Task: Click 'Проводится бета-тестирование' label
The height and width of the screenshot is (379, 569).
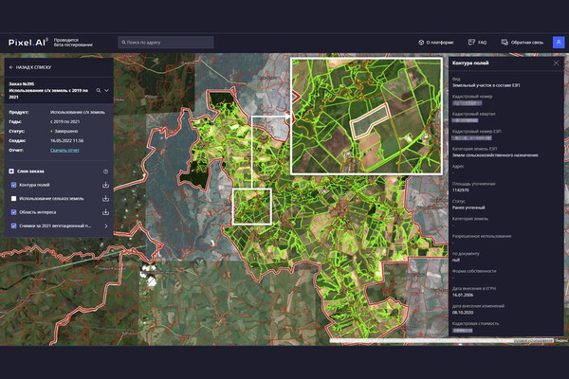Action: [x=73, y=43]
